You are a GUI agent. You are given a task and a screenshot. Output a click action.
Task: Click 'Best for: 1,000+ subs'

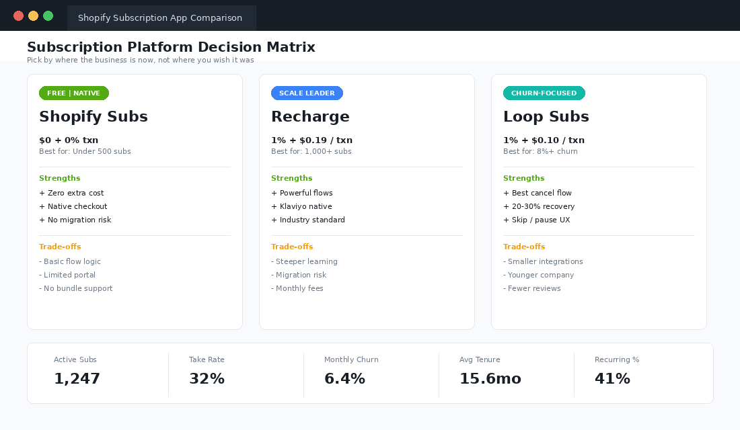[x=311, y=151]
